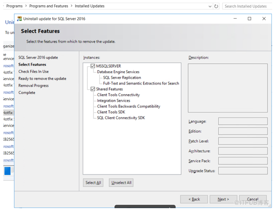Open Programs in the breadcrumb path

14,6
